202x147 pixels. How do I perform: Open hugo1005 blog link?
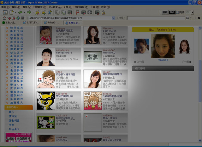click(62, 93)
